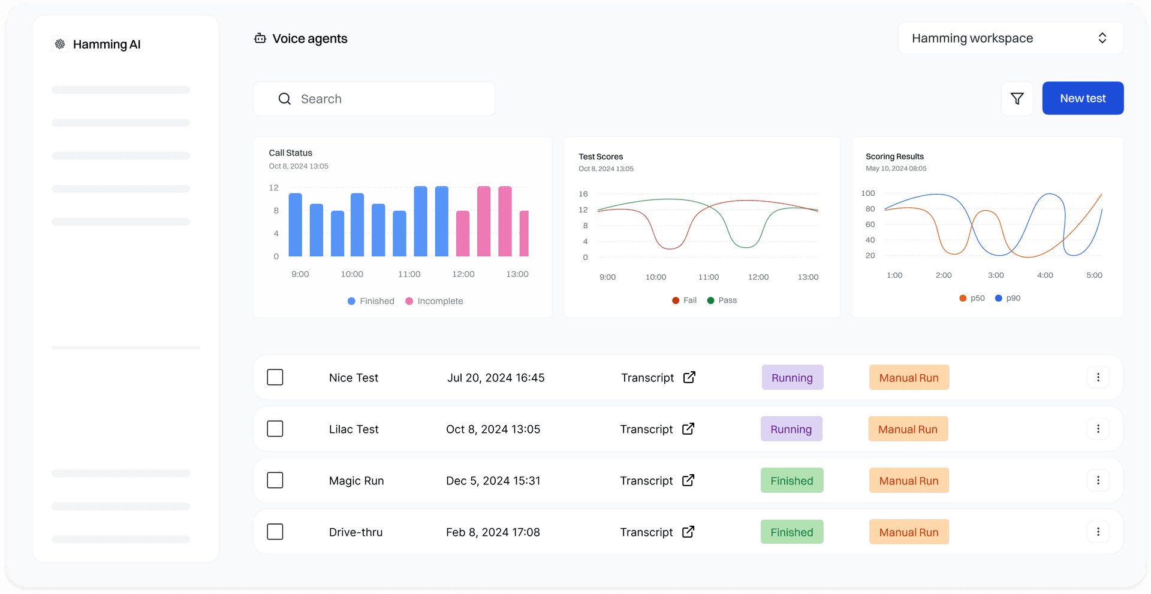Check the checkbox for Nice Test

[x=275, y=377]
